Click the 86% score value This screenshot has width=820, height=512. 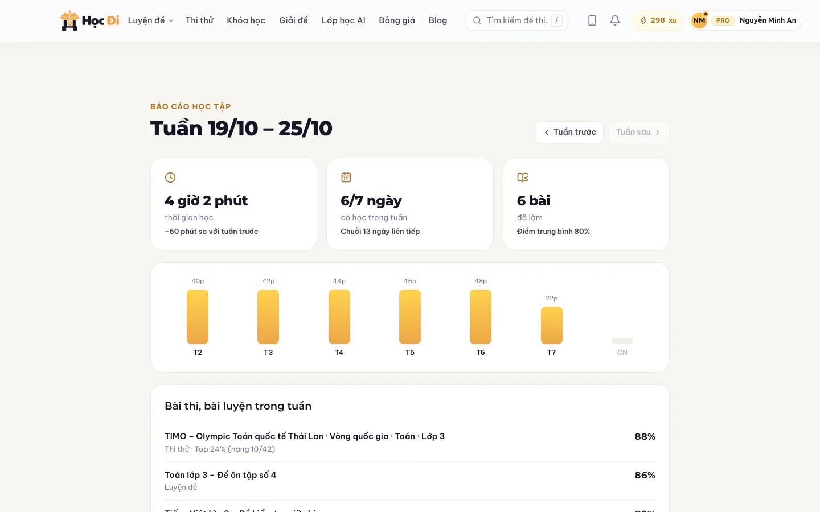[x=645, y=476]
